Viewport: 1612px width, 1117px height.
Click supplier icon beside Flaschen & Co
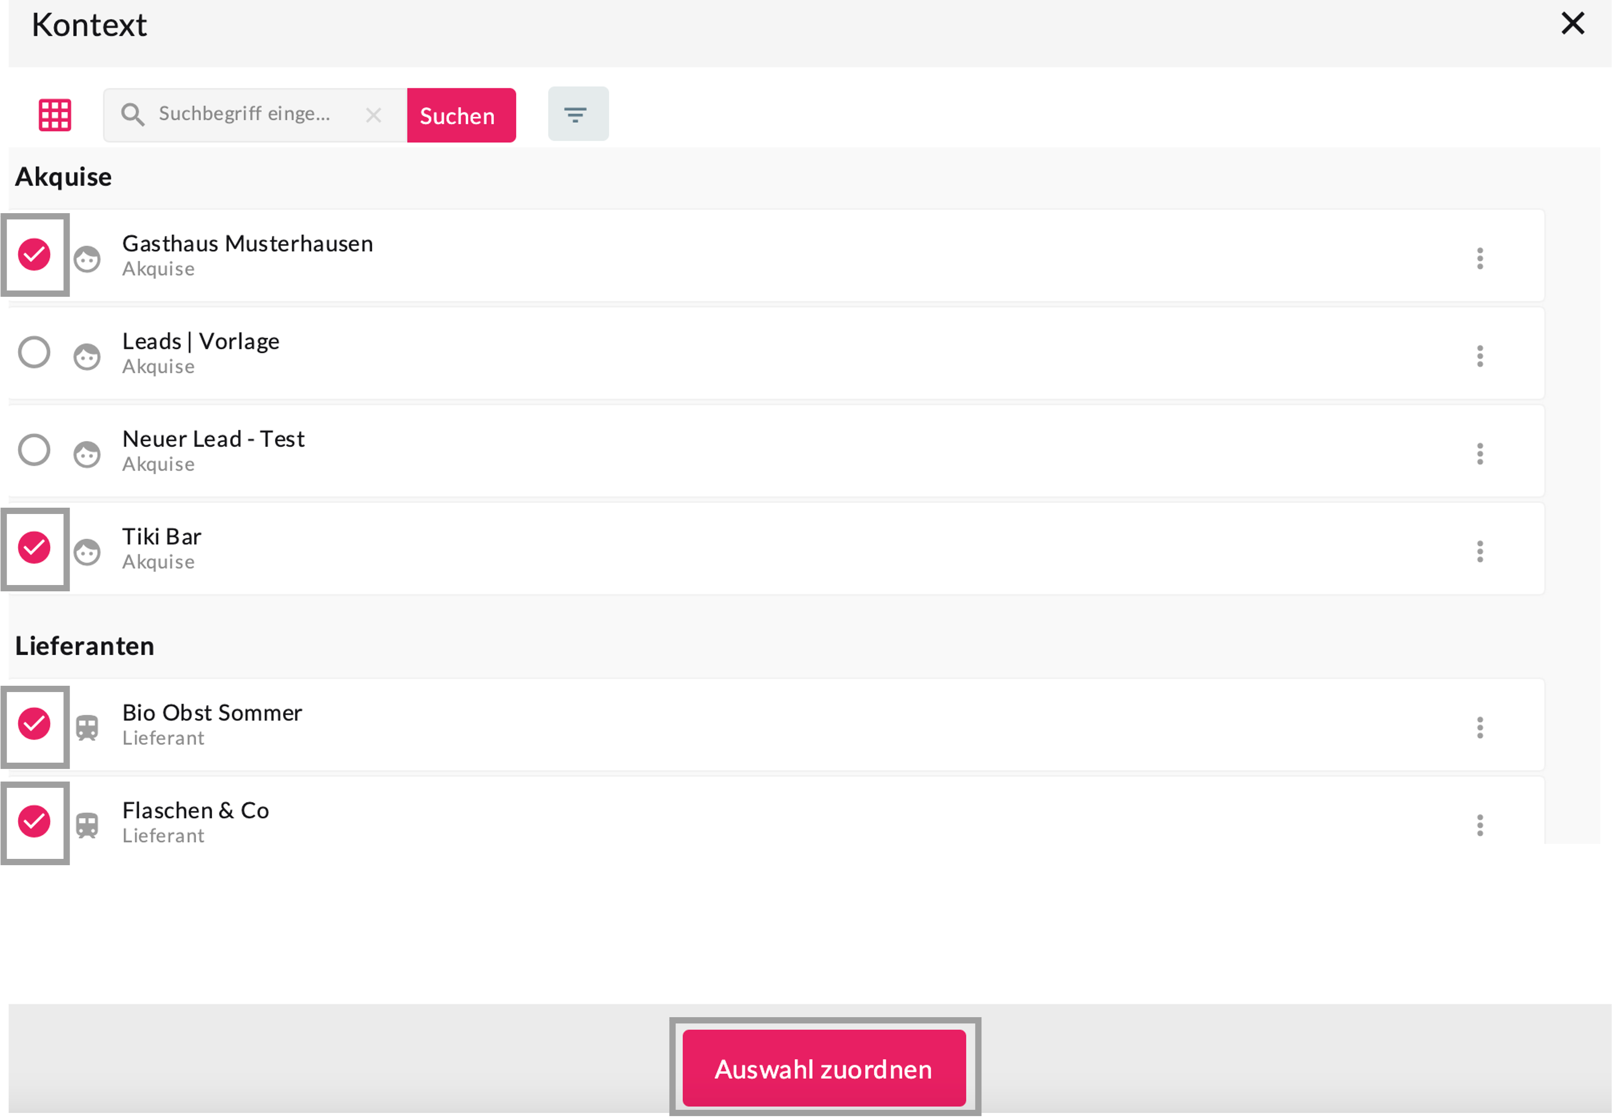pyautogui.click(x=88, y=824)
